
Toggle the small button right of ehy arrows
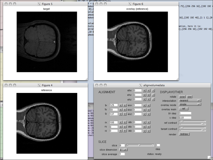(x=153, y=95)
